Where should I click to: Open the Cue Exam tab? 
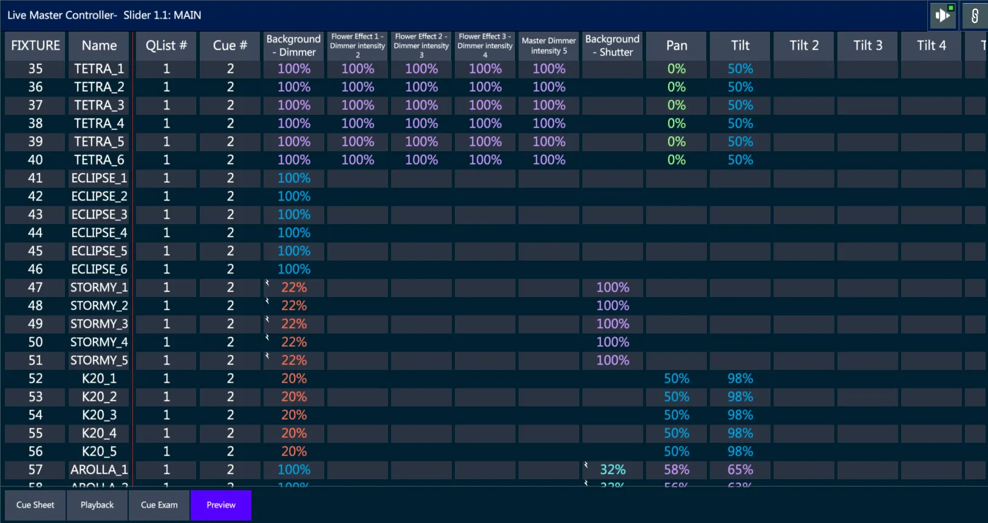[x=159, y=505]
